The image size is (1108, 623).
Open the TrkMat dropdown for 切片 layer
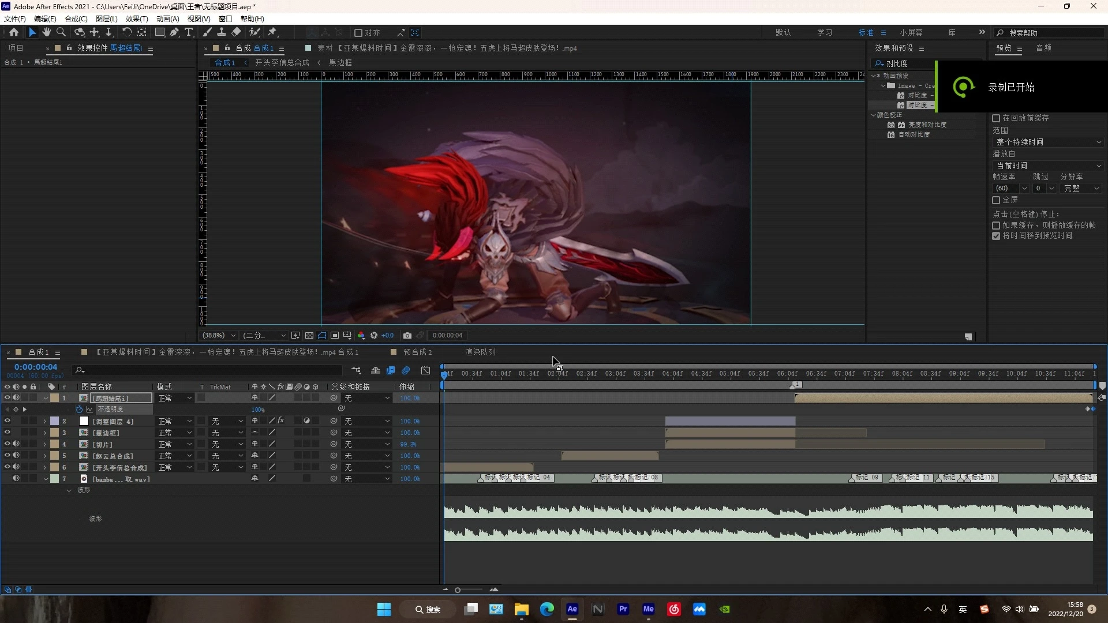[x=227, y=444]
